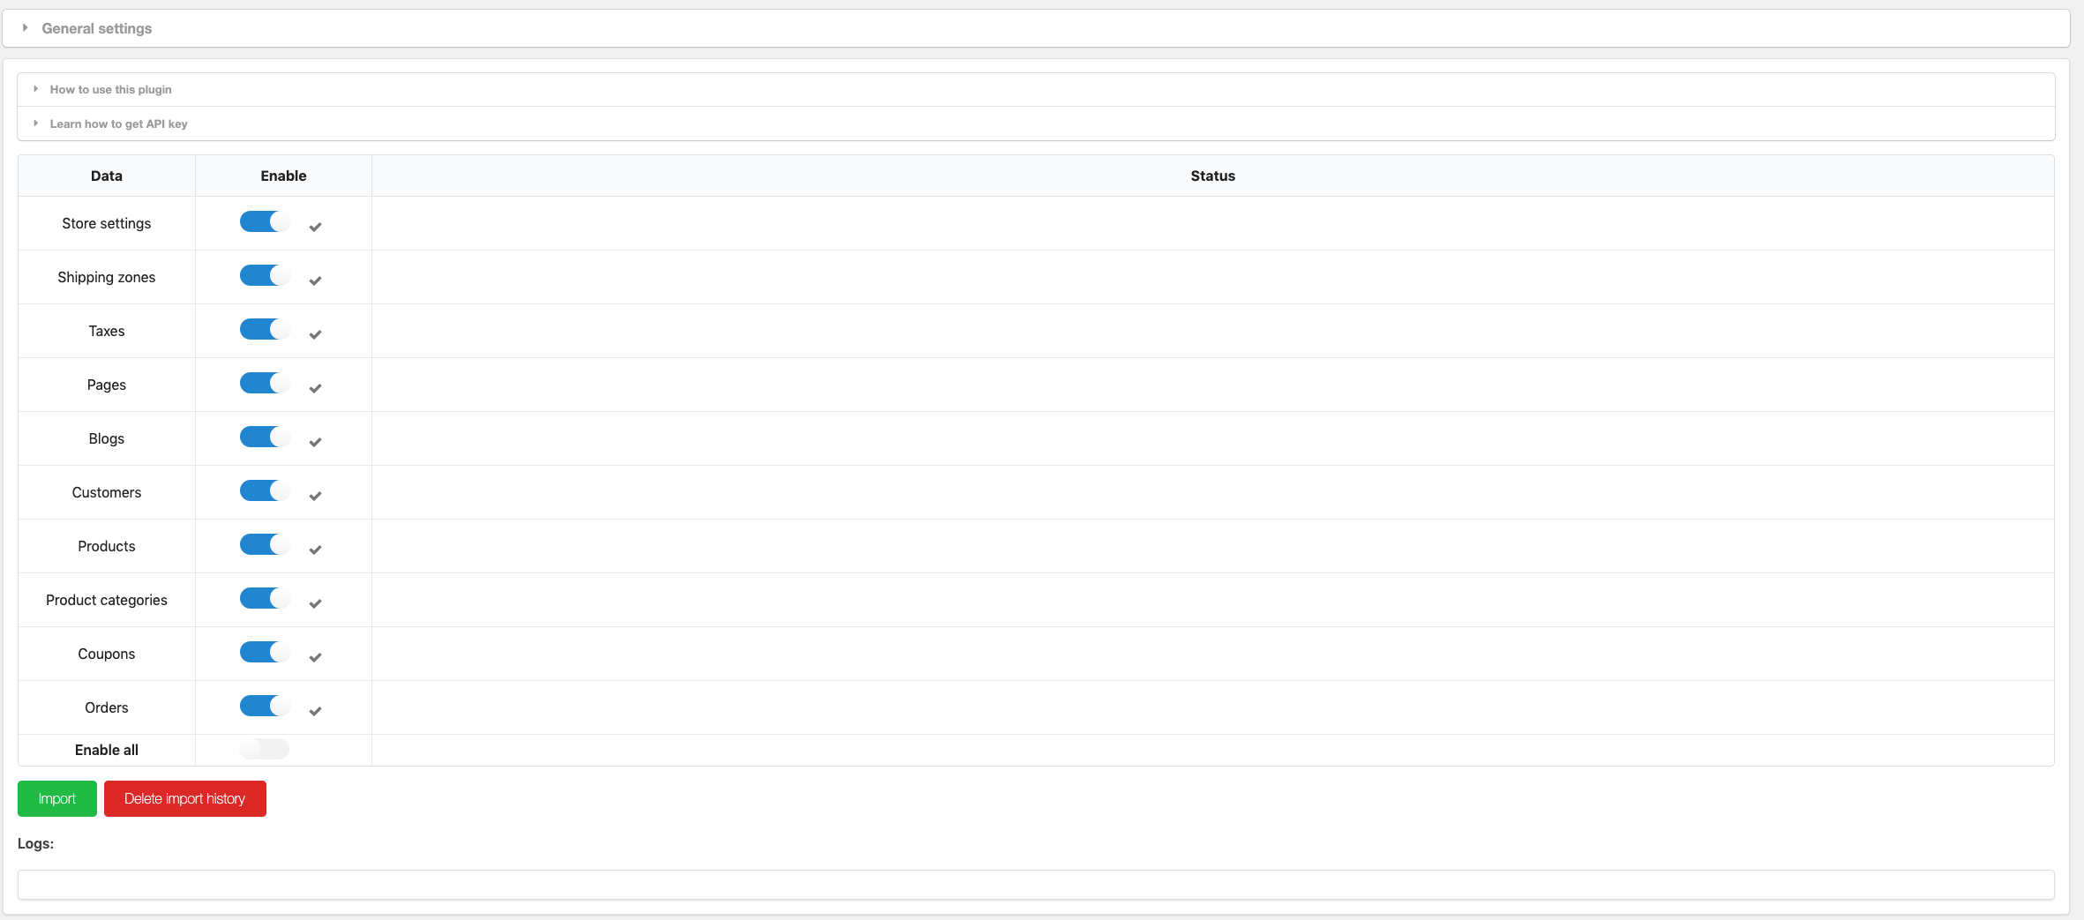
Task: Click the checkmark icon in the Products row
Action: (x=315, y=550)
